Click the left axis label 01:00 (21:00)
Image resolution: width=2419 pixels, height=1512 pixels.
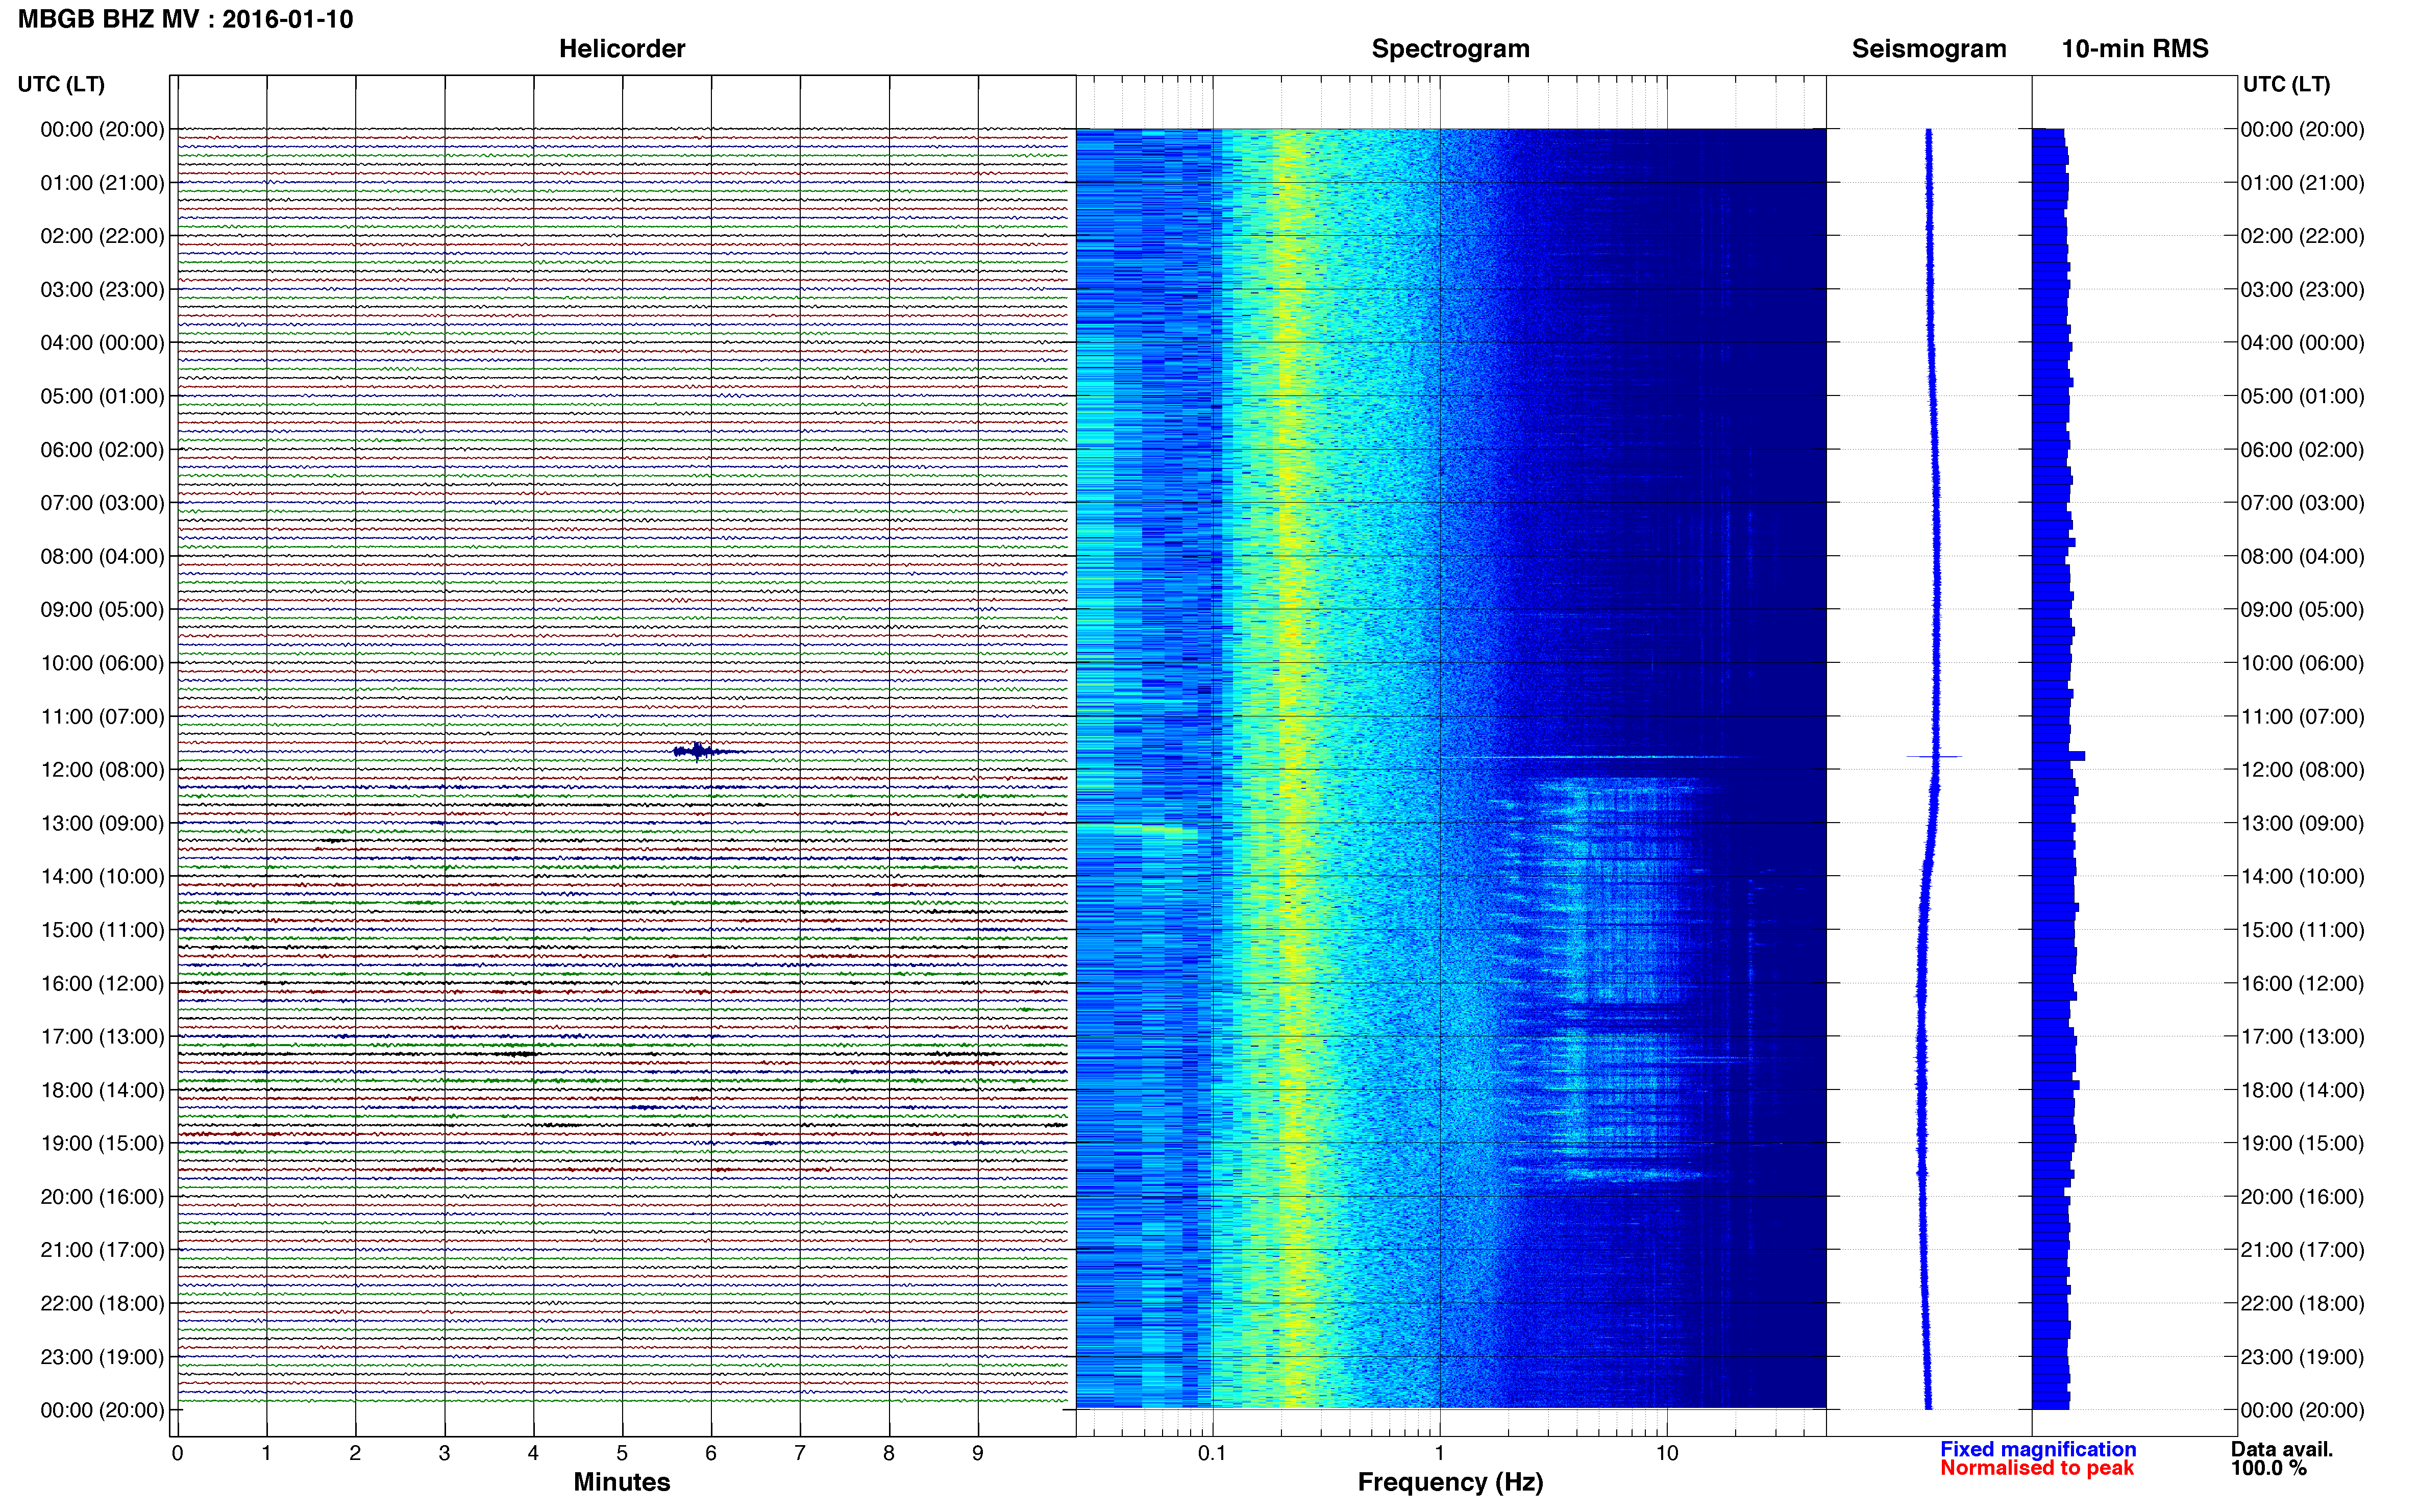click(102, 182)
